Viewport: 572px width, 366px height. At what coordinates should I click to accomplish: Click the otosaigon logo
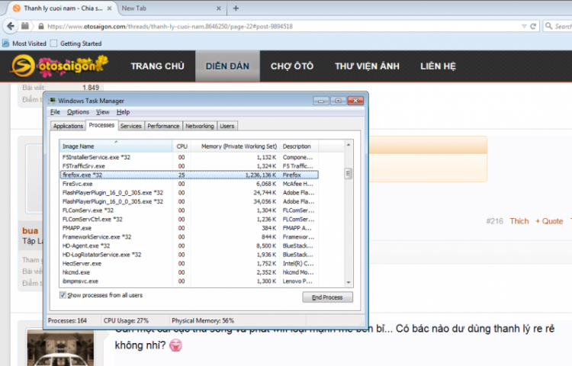click(59, 66)
